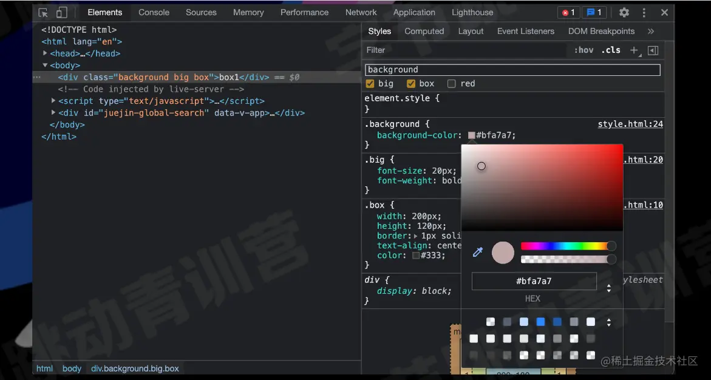Select the Styles sub-tab

point(379,32)
